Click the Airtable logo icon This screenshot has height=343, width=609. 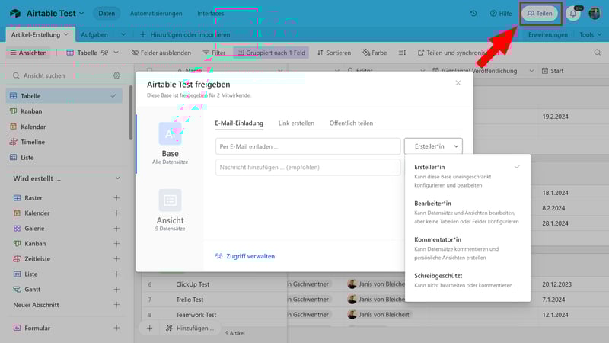click(15, 13)
